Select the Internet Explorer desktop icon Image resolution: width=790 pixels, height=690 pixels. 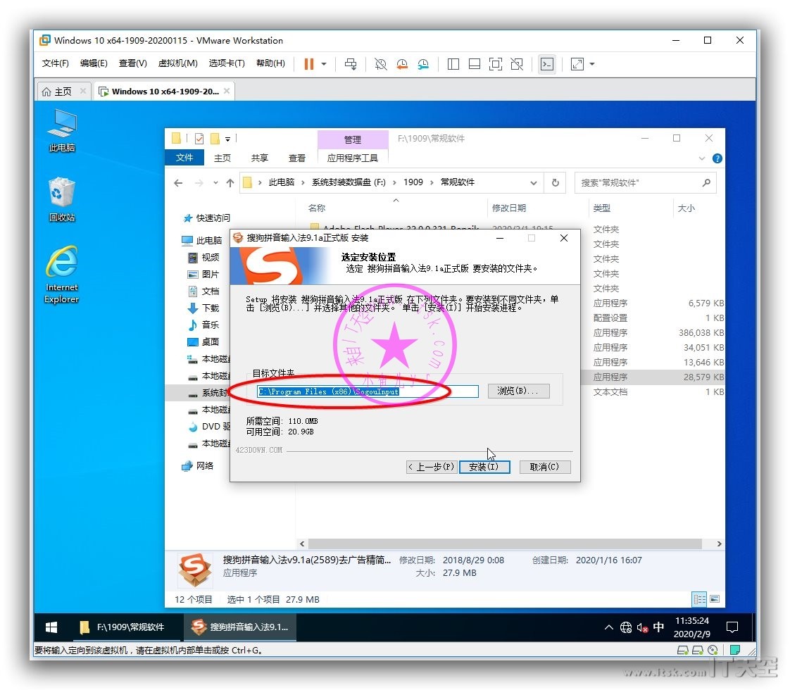click(x=61, y=275)
